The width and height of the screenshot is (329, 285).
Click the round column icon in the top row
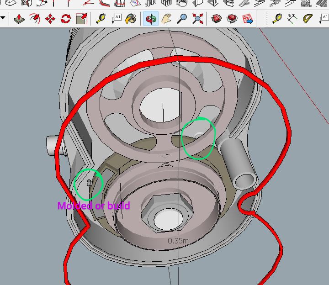tap(182, 3)
